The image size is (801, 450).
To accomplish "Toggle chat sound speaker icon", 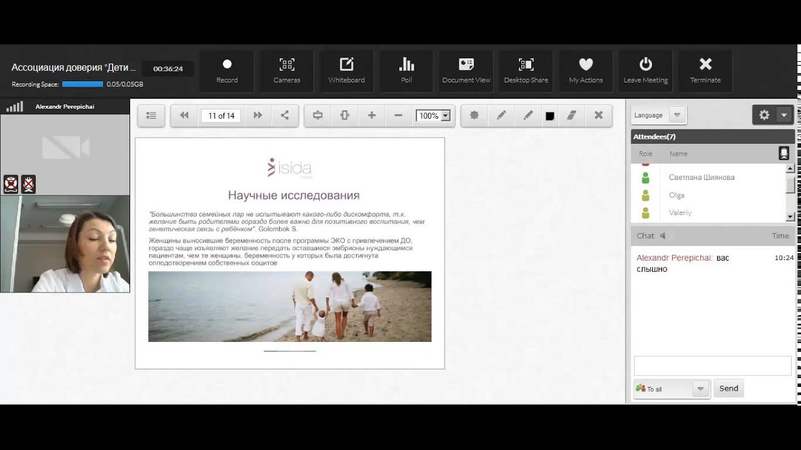I will point(663,236).
